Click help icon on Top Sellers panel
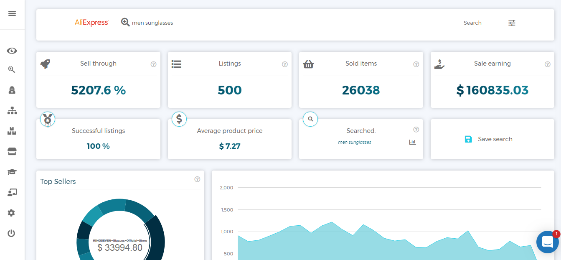 point(197,179)
